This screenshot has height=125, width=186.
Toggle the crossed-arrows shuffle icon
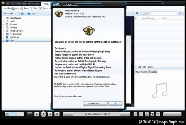(135, 114)
